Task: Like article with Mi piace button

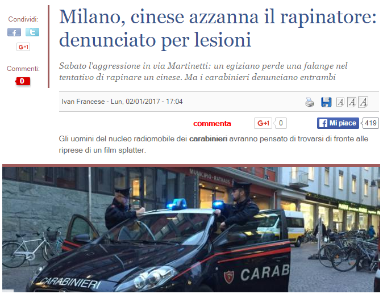Action: point(338,123)
